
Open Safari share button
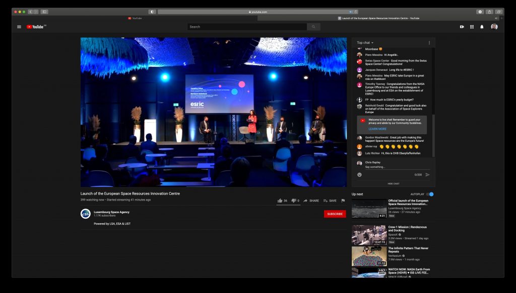[489, 12]
